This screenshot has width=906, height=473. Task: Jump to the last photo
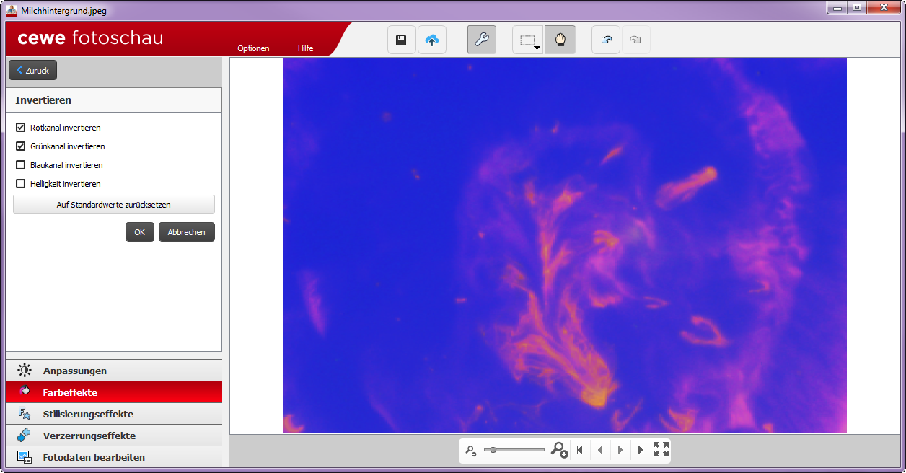[x=641, y=450]
